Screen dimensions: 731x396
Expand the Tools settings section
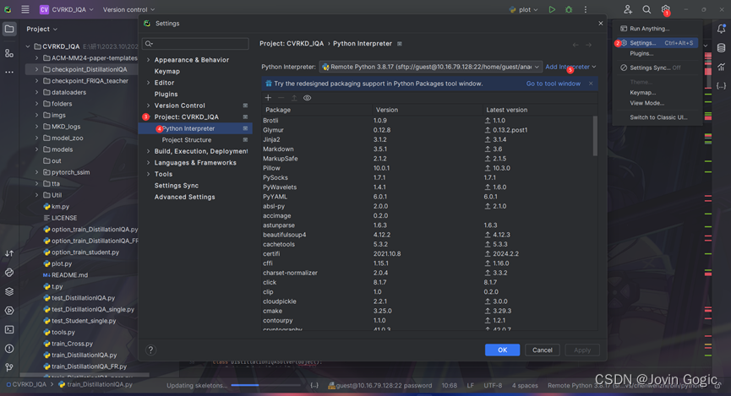[x=148, y=174]
